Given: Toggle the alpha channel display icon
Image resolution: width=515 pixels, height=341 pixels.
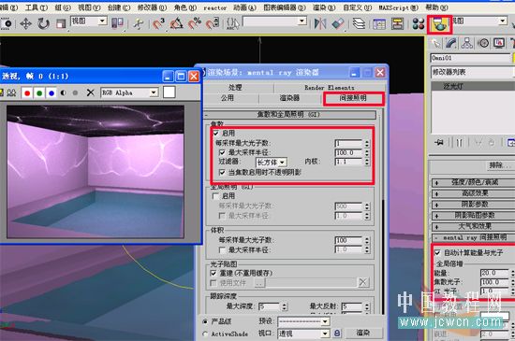Looking at the screenshot, I should [x=63, y=93].
